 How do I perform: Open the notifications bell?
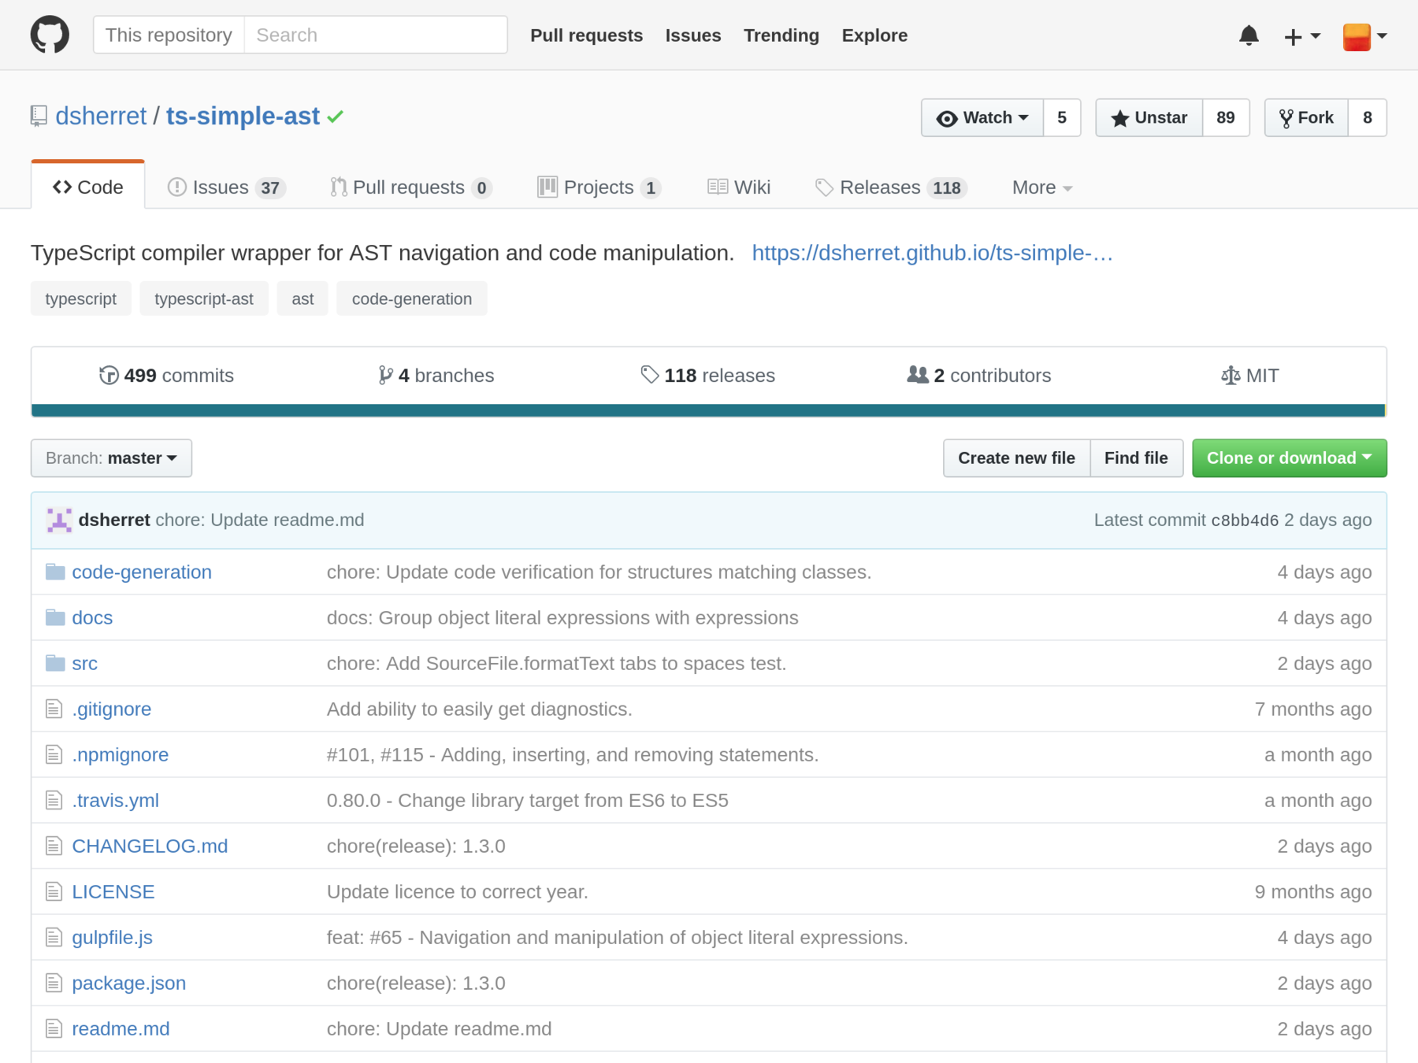click(x=1249, y=35)
